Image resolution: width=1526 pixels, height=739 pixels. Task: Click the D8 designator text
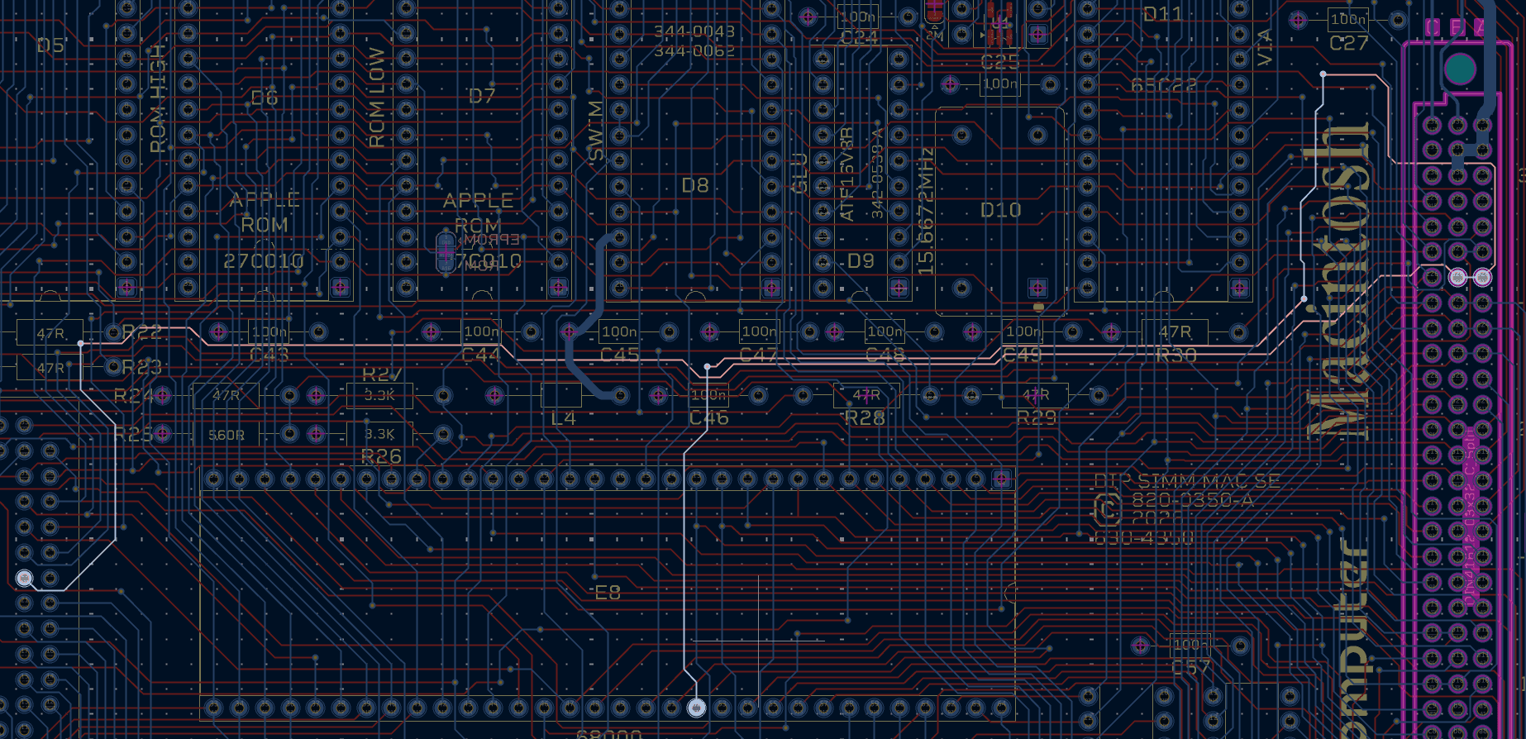[x=695, y=185]
